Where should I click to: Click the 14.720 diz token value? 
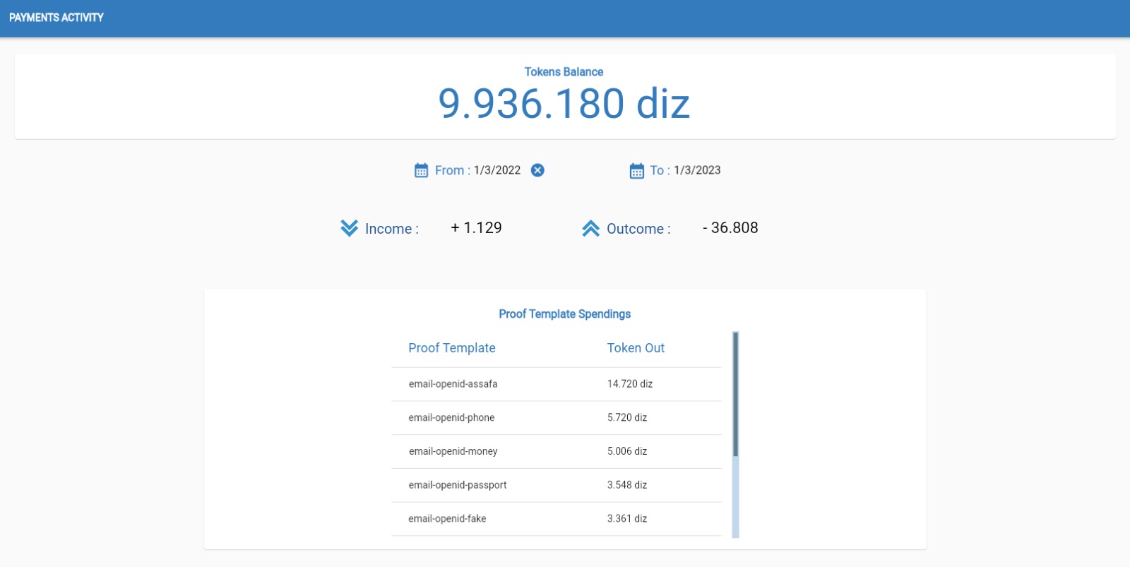[x=630, y=384]
